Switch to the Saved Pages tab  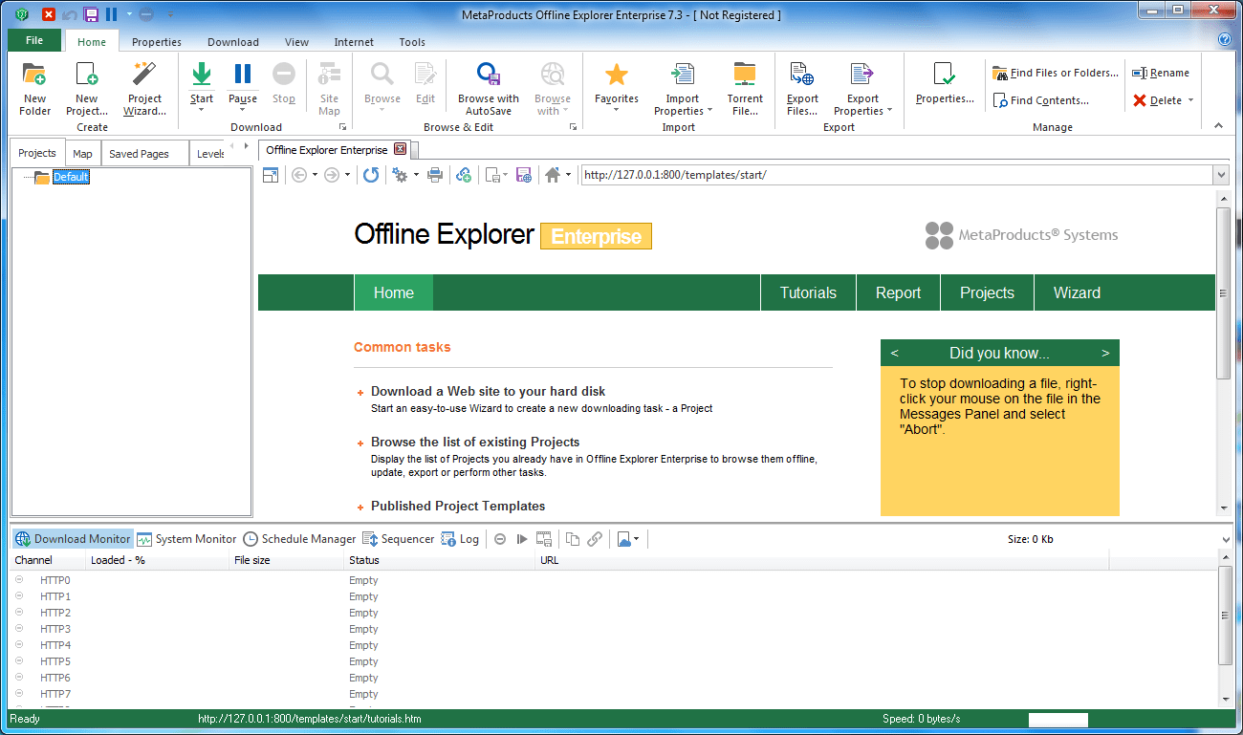click(x=139, y=154)
